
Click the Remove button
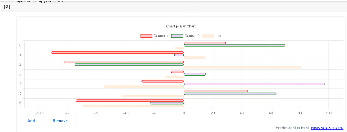point(60,121)
